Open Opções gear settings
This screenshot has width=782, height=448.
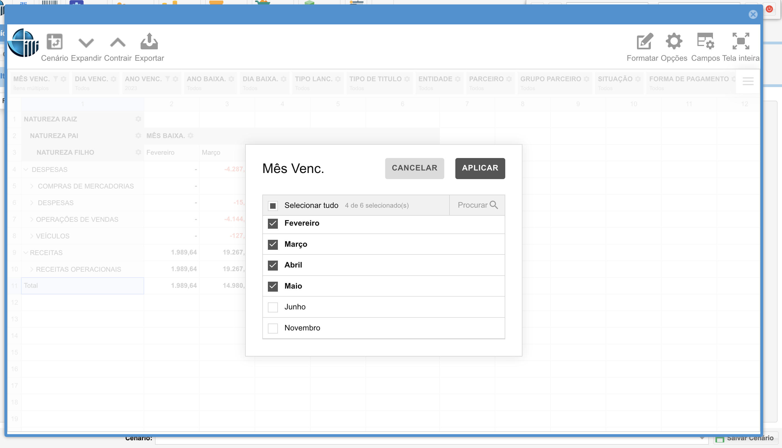tap(674, 42)
